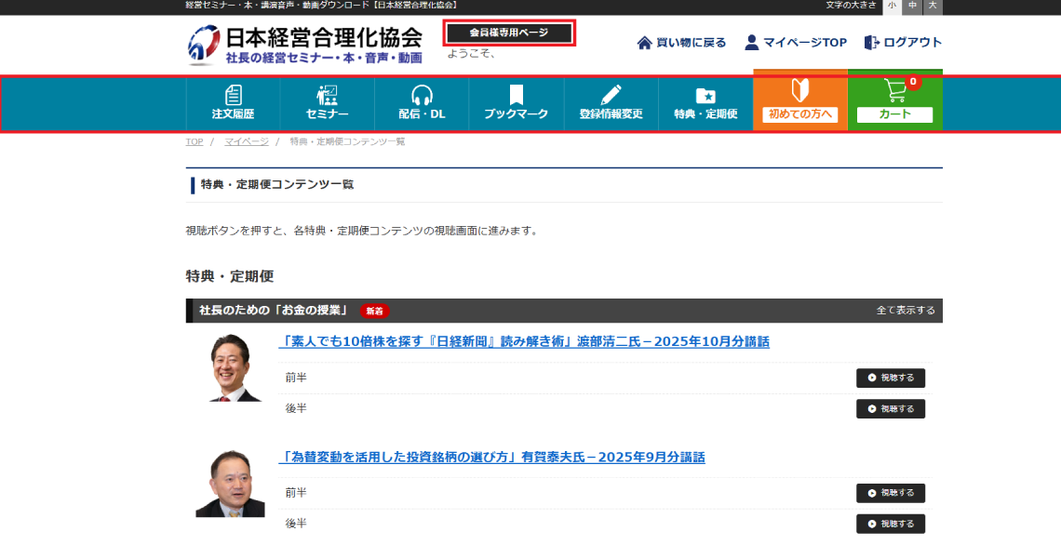The height and width of the screenshot is (558, 1061).
Task: Click 視聴する for October 前半
Action: coord(890,379)
